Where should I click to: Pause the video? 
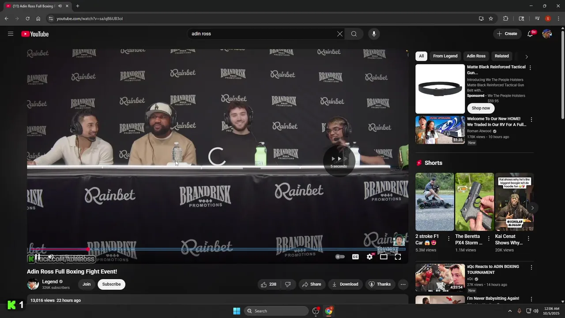tap(38, 257)
